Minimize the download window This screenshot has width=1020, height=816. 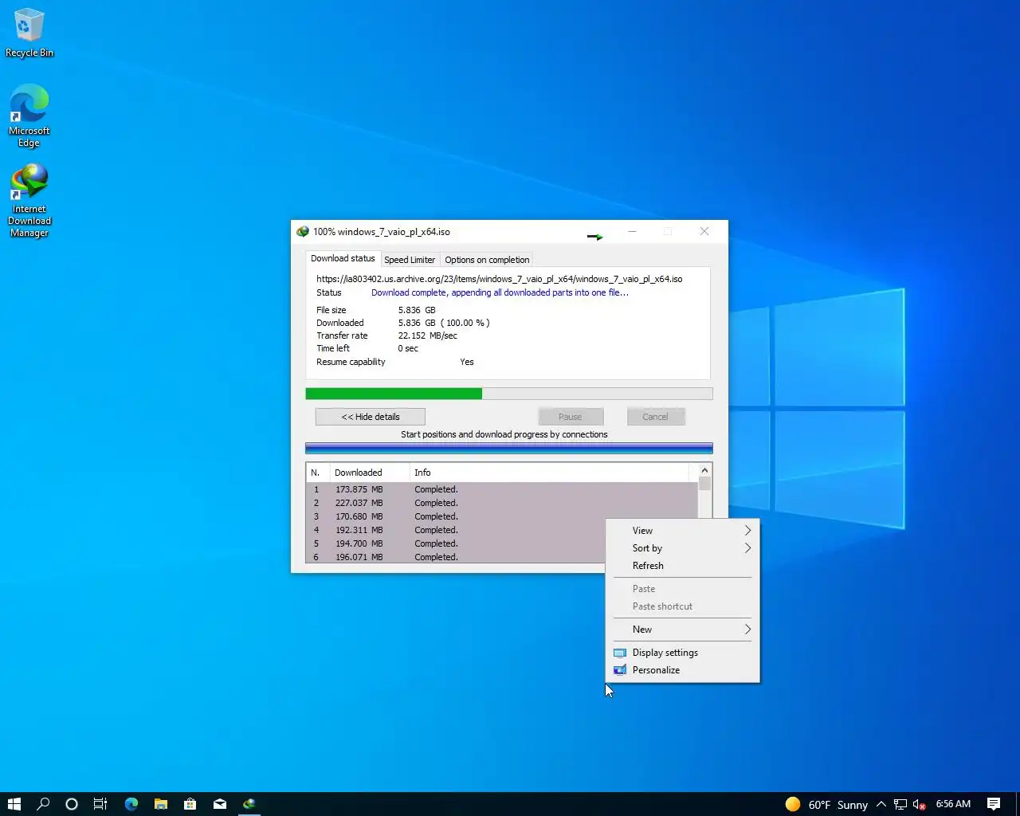[x=632, y=232]
